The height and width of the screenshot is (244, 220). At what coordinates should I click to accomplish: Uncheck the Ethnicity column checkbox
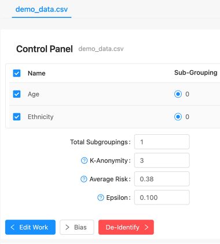[17, 117]
